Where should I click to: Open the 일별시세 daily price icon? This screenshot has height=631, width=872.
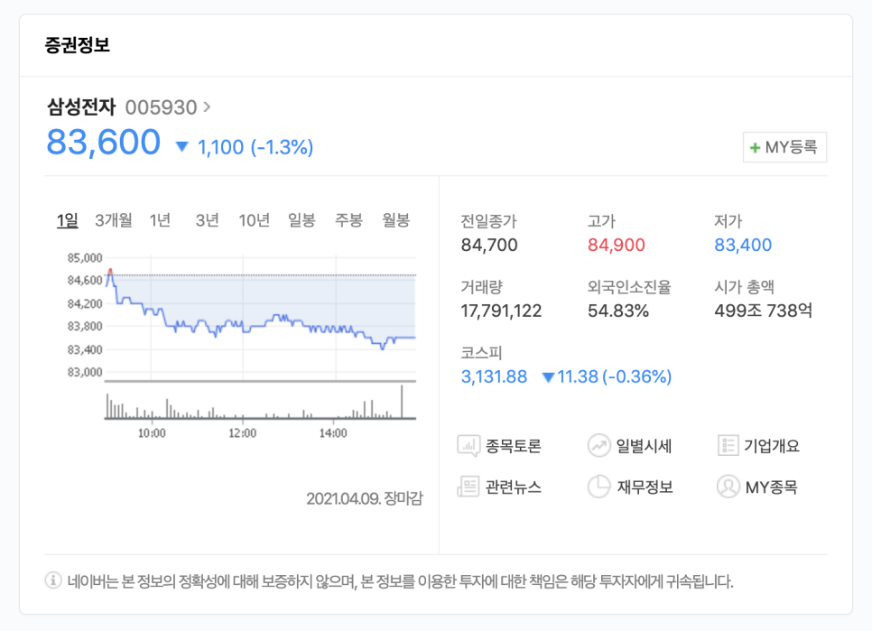click(x=599, y=446)
